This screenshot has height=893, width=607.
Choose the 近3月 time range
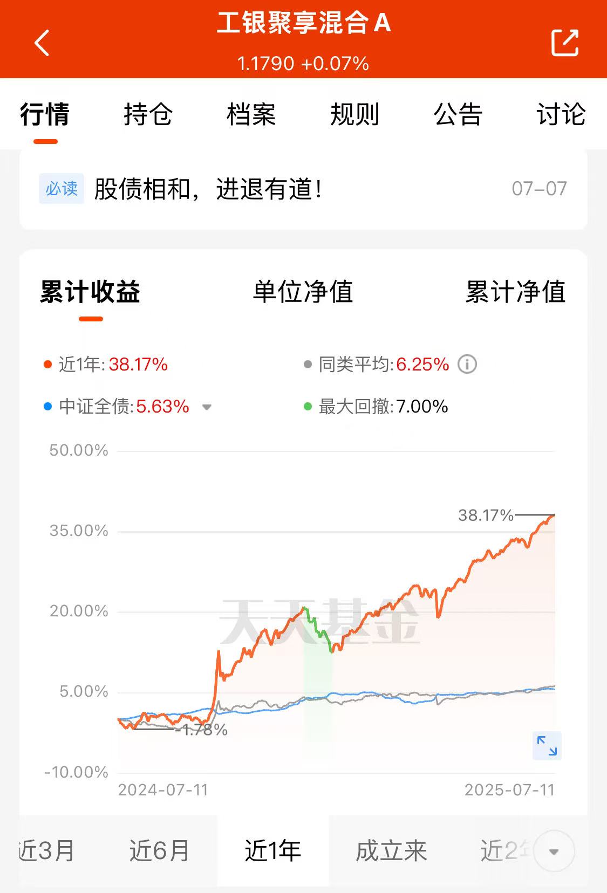click(x=46, y=851)
